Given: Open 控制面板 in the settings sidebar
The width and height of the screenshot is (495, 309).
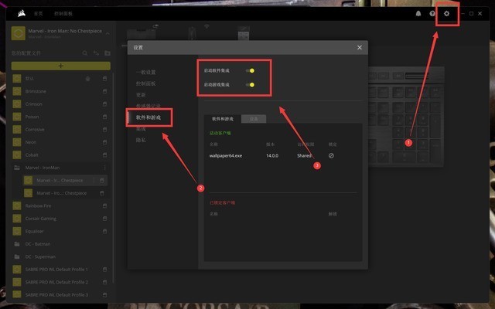Looking at the screenshot, I should (146, 83).
